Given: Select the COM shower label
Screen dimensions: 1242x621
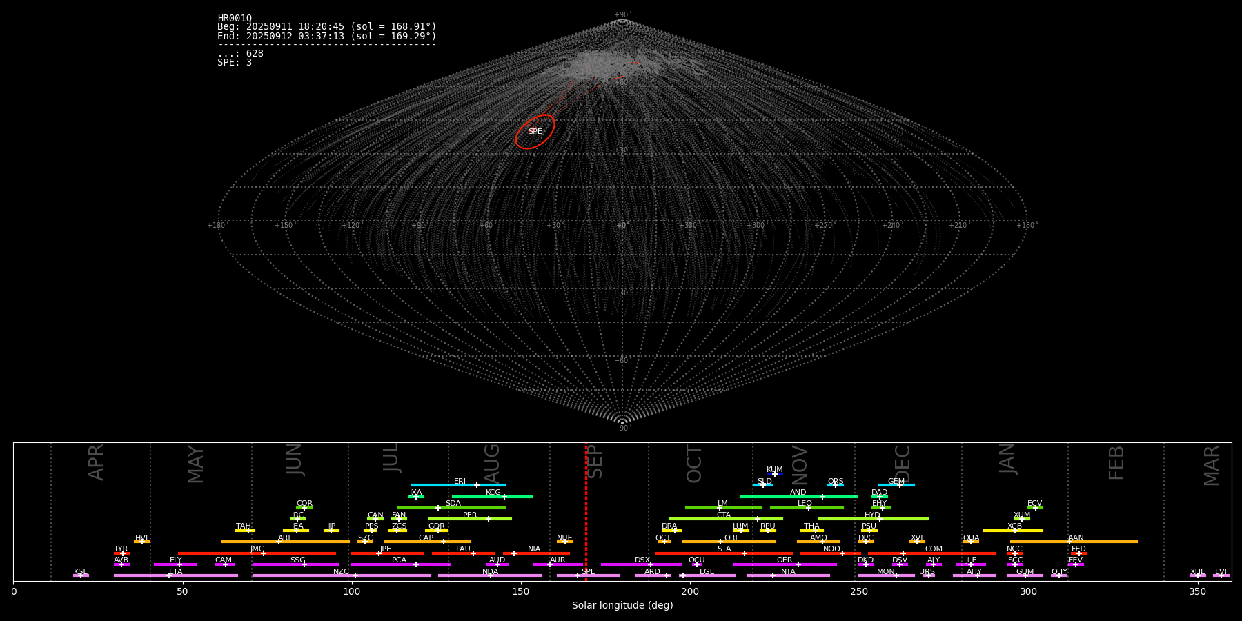Looking at the screenshot, I should click(x=934, y=549).
